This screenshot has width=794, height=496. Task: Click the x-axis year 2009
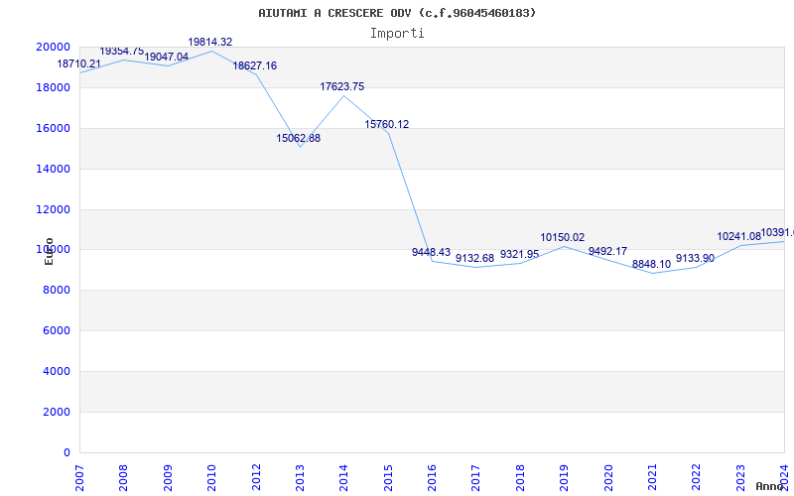coord(168,477)
